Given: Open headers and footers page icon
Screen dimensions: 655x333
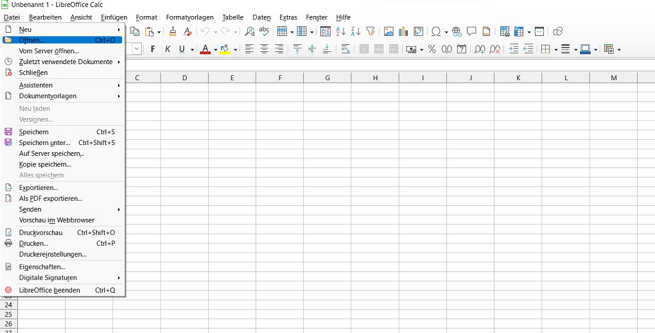Looking at the screenshot, I should (x=486, y=31).
